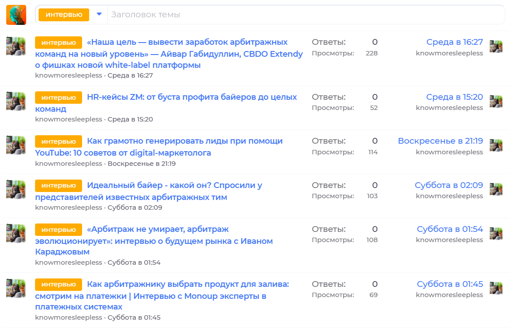The height and width of the screenshot is (329, 515).
Task: Click author name below the HR-кейсы ZM title
Action: click(69, 119)
